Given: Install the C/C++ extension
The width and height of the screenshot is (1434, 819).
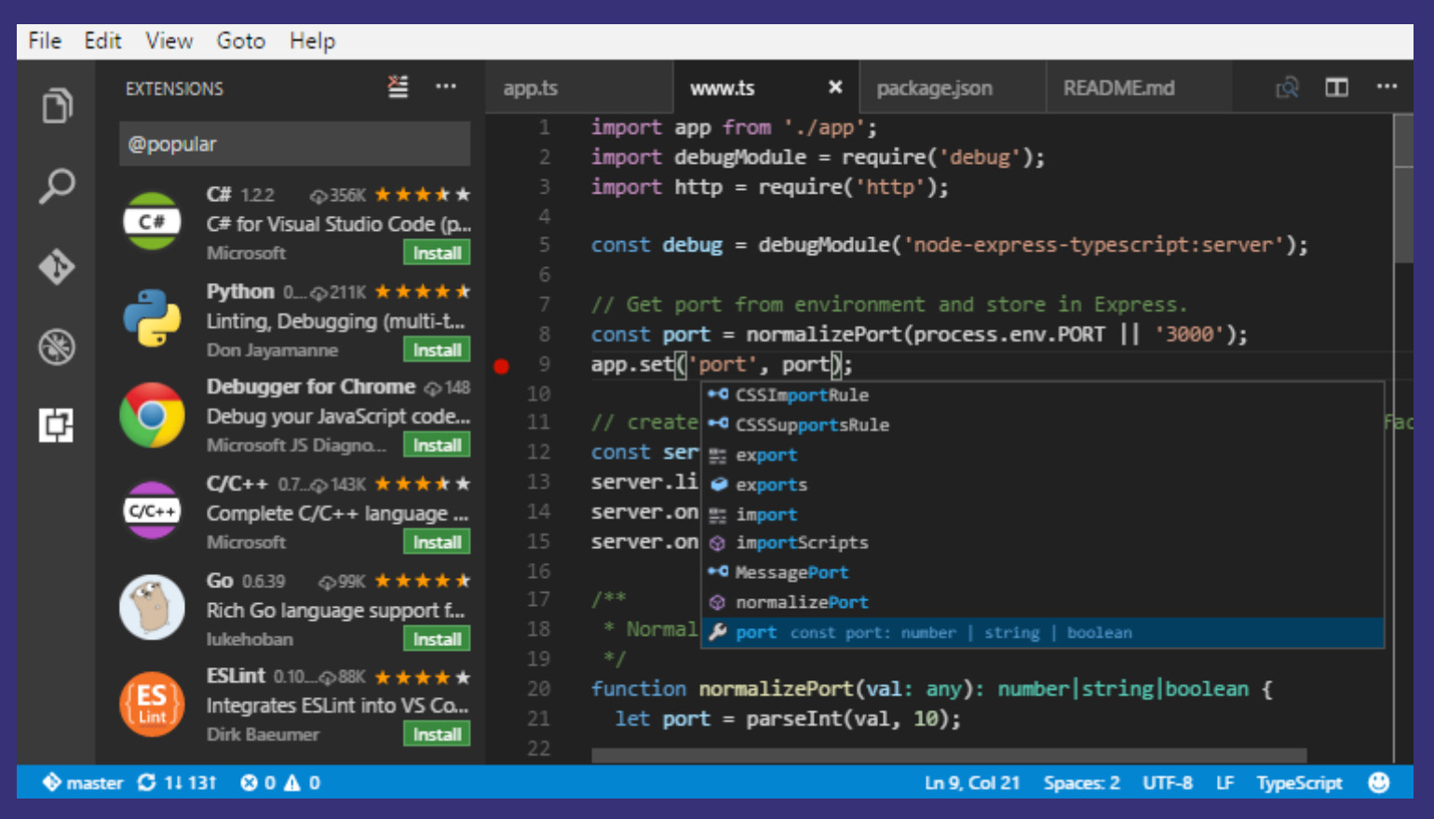Looking at the screenshot, I should pyautogui.click(x=437, y=543).
